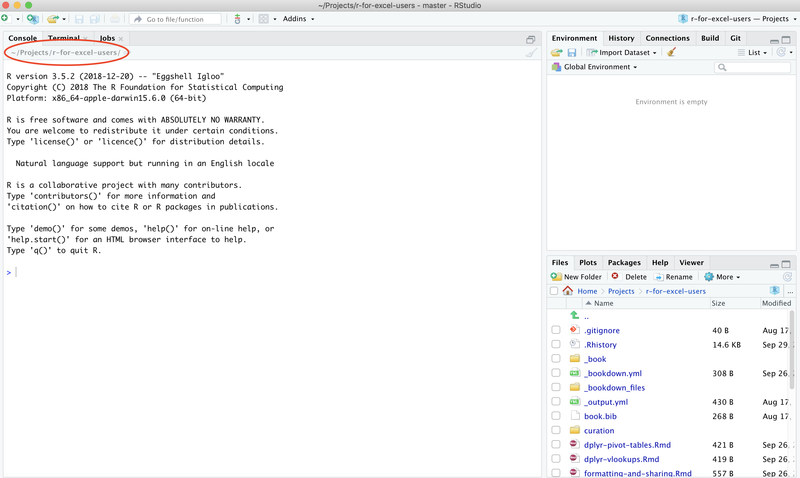Click the Open File folder icon
This screenshot has width=800, height=478.
(53, 19)
